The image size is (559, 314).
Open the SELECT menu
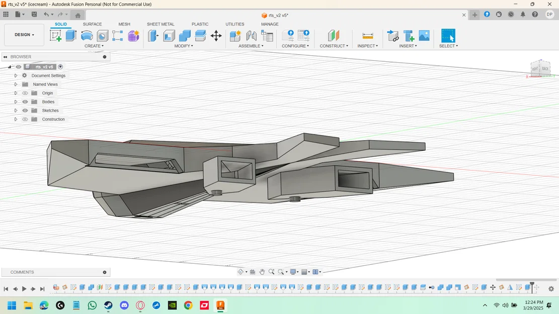coord(448,46)
